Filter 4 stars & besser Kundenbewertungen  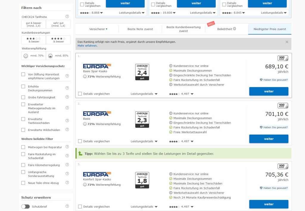58,40
